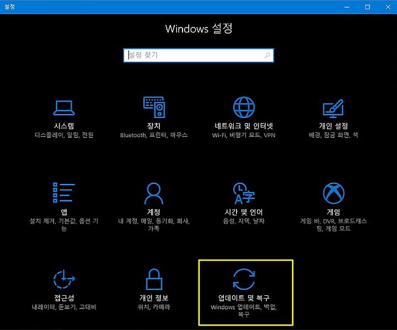Screen dimensions: 397x330
Task: Click the 개인 설정 title text
Action: click(333, 126)
